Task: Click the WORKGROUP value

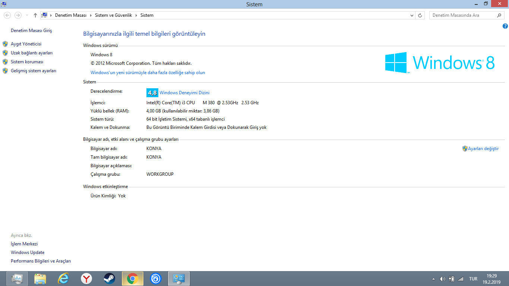Action: pos(160,174)
